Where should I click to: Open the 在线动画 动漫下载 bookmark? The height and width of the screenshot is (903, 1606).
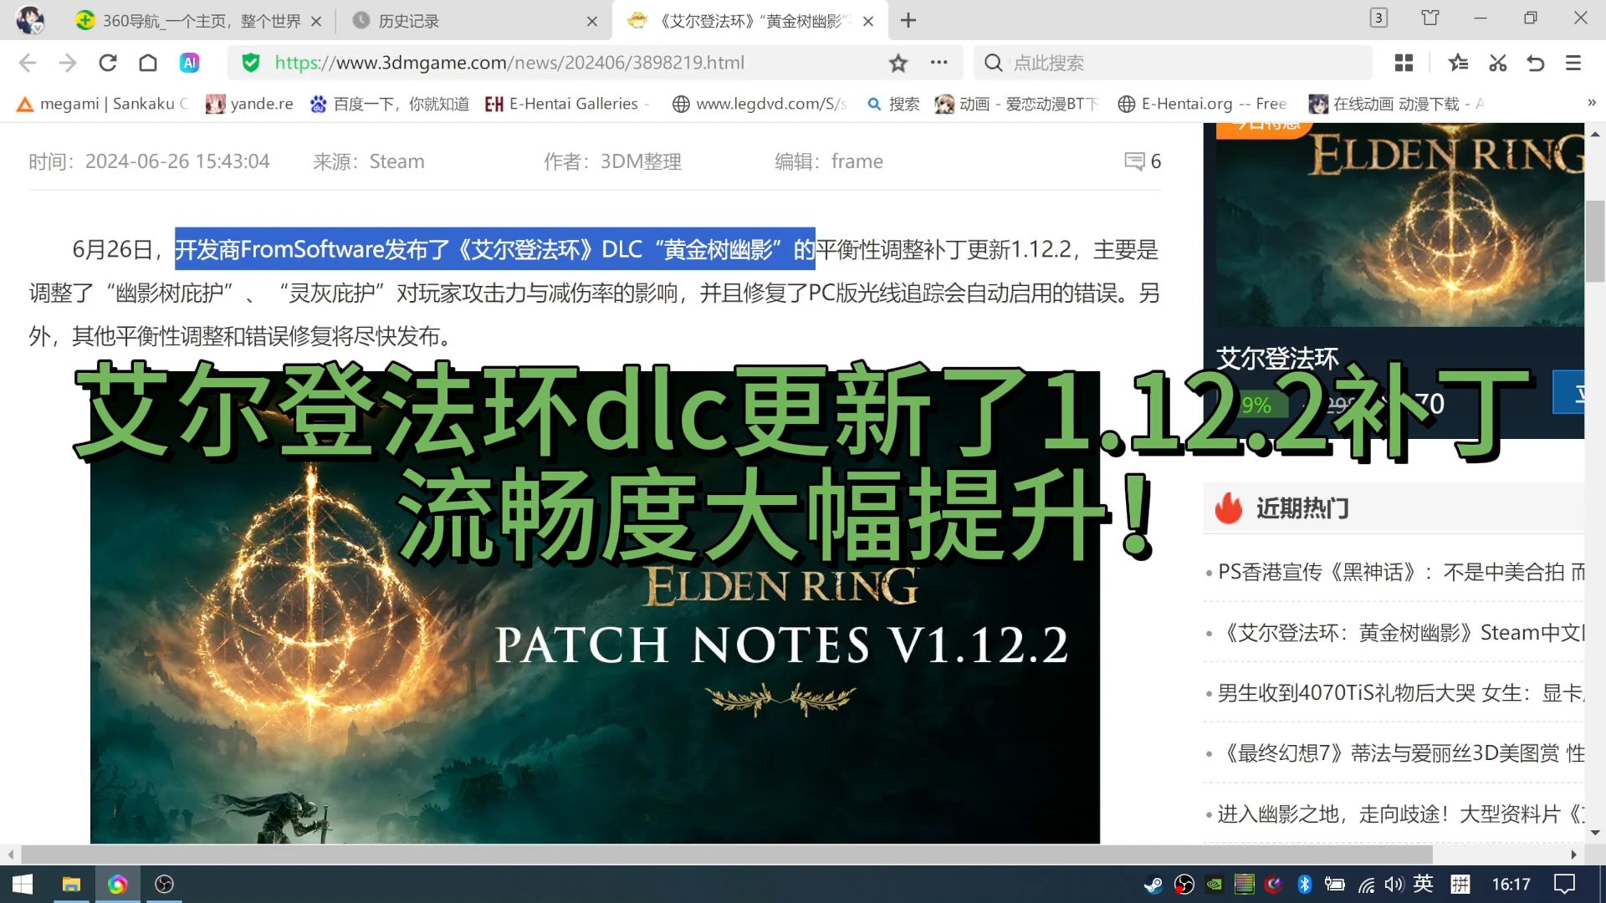click(x=1397, y=104)
